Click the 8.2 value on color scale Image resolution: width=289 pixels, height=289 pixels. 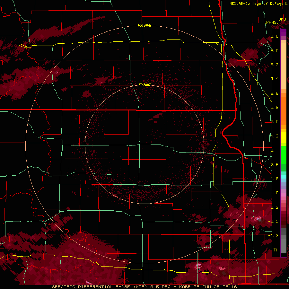[275, 65]
